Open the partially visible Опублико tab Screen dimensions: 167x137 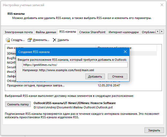(148, 32)
